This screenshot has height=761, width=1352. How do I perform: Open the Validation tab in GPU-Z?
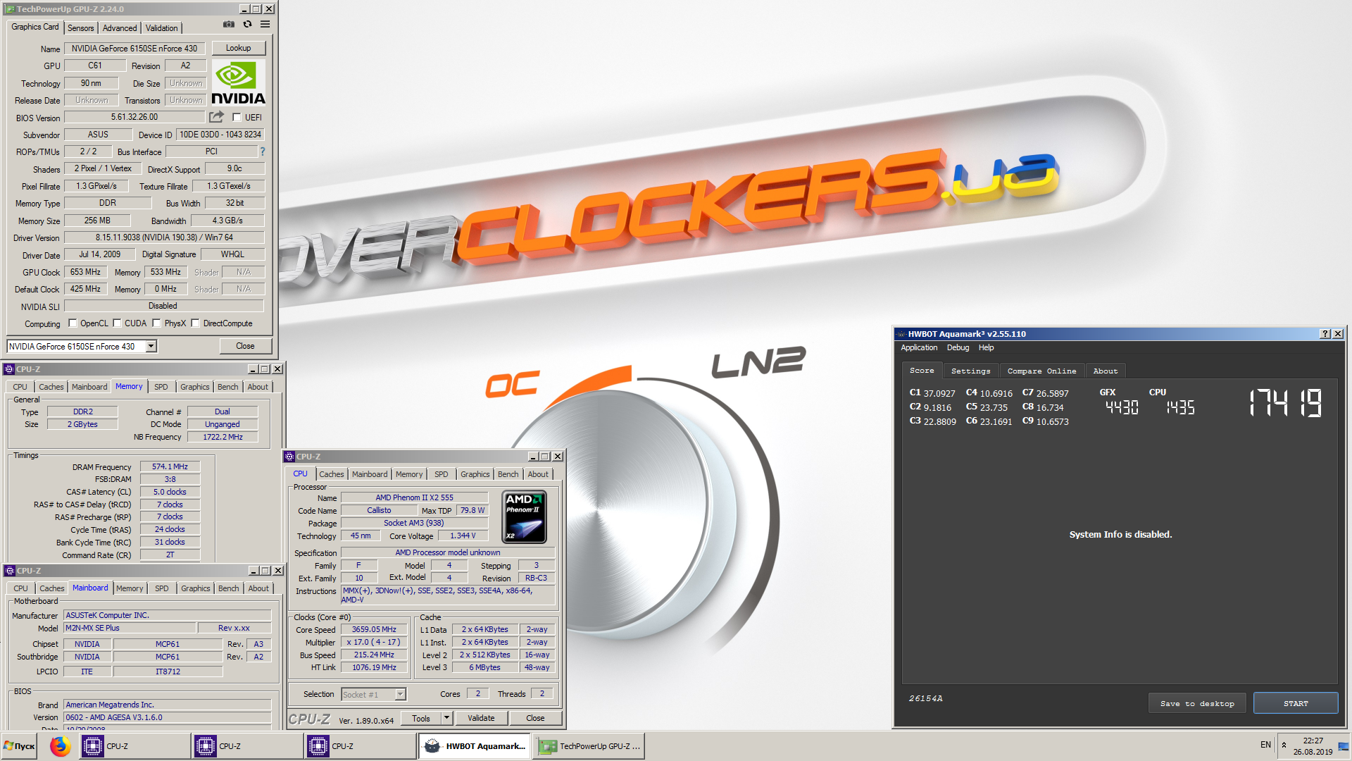pyautogui.click(x=161, y=28)
